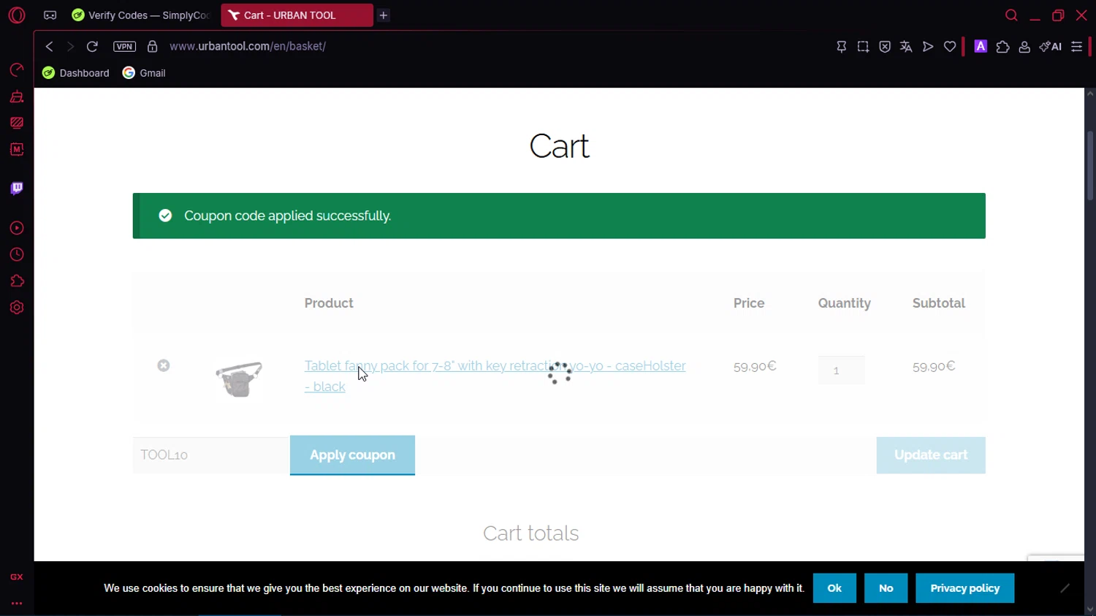Toggle the VPN badge
The height and width of the screenshot is (616, 1096).
pos(124,47)
